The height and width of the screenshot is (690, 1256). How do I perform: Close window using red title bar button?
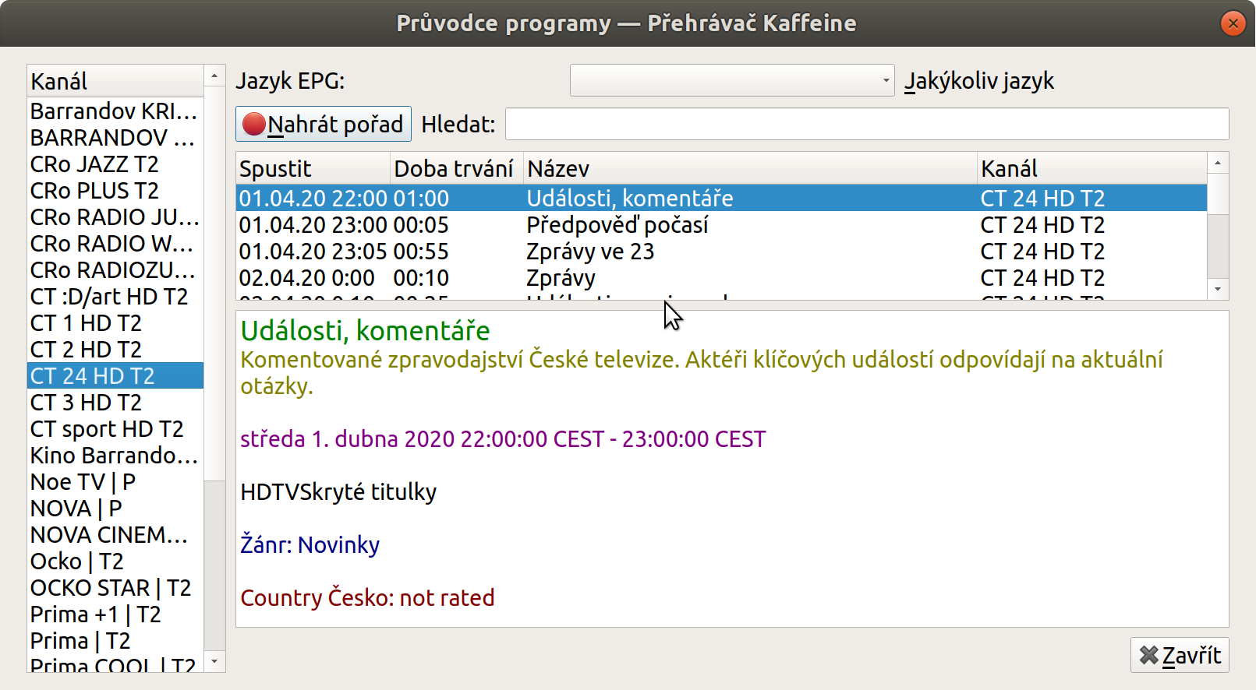tap(1233, 23)
